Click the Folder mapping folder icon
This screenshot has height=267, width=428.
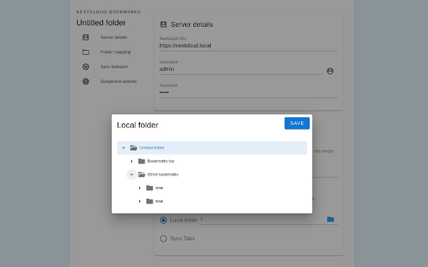86,52
